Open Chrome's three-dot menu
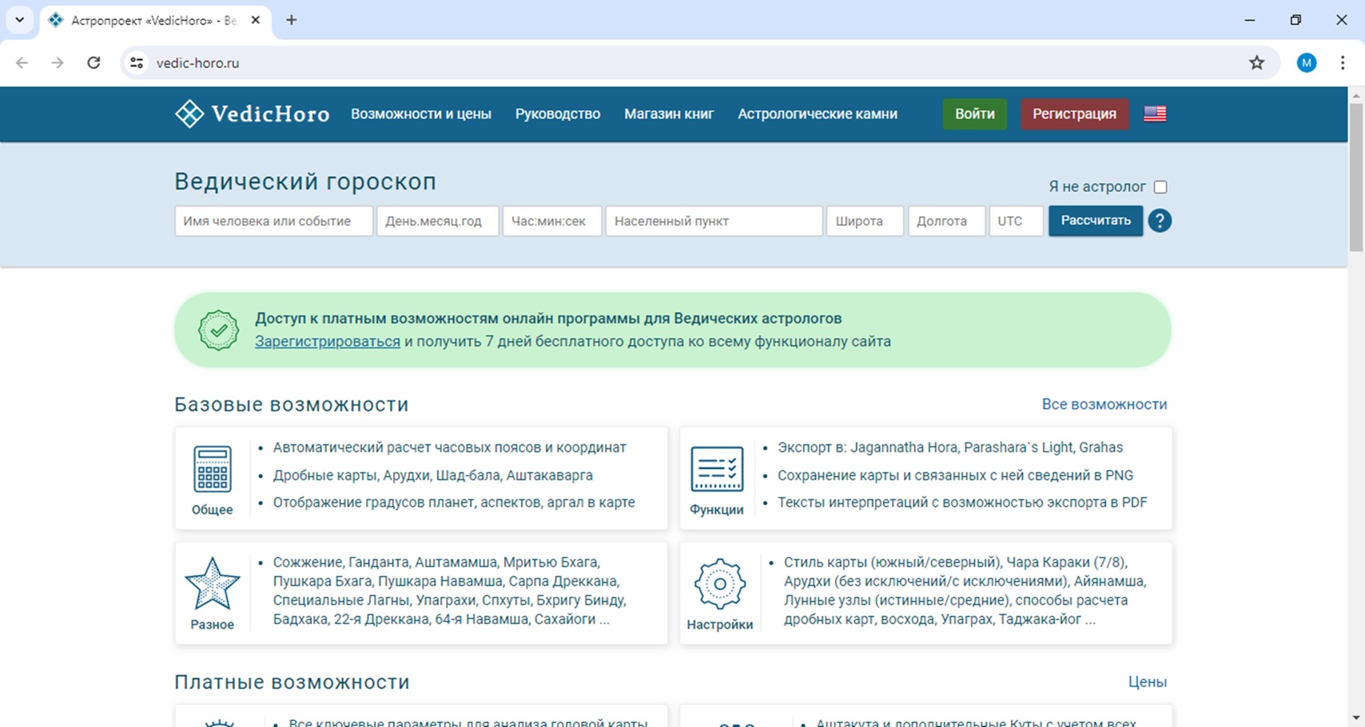Screen dimensions: 1365x727 pyautogui.click(x=1343, y=63)
